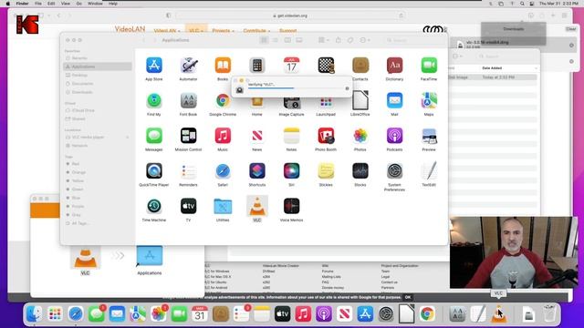Image resolution: width=584 pixels, height=328 pixels.
Task: Click the VLC icon in the Dock
Action: [499, 313]
